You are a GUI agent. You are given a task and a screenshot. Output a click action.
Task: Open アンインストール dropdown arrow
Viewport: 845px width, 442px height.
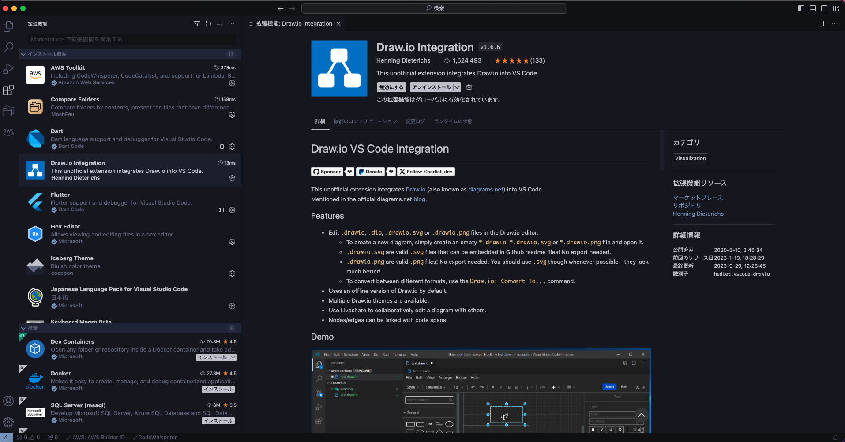(457, 87)
